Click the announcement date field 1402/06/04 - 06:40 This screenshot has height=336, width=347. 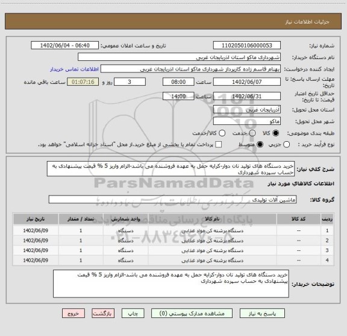click(x=65, y=45)
